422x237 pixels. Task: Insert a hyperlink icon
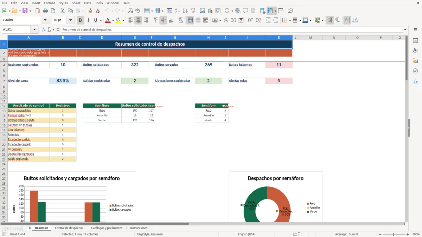tap(238, 11)
